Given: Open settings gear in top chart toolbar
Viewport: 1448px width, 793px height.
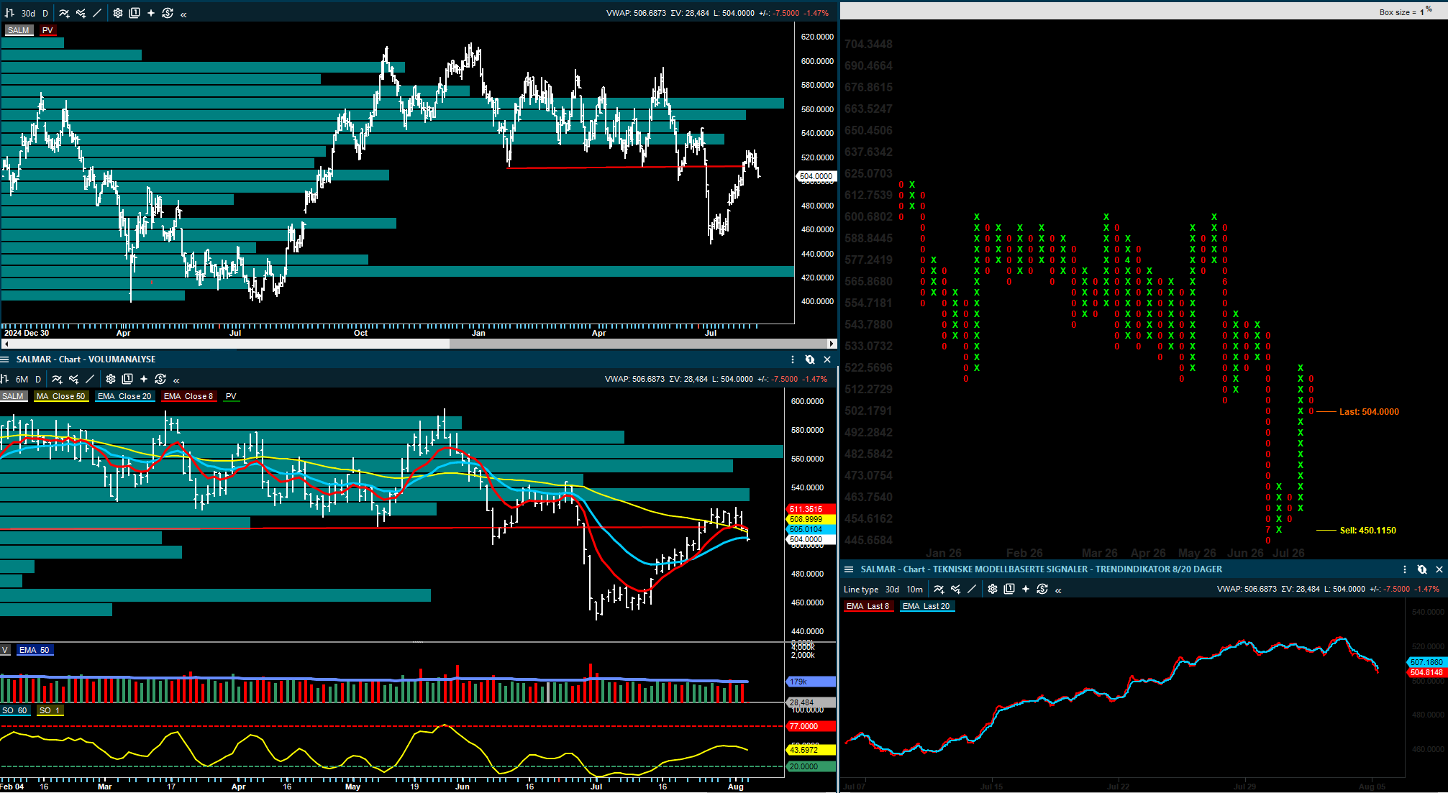Looking at the screenshot, I should (x=118, y=13).
